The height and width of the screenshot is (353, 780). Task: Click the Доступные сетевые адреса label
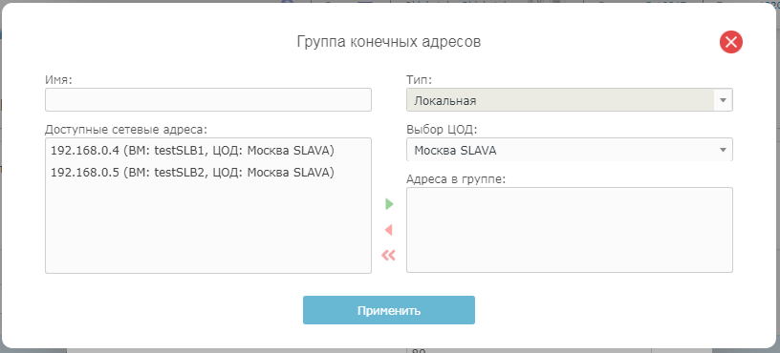coord(126,129)
